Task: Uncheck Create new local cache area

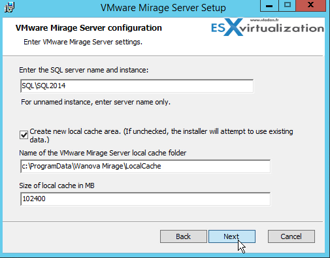Action: pyautogui.click(x=24, y=135)
